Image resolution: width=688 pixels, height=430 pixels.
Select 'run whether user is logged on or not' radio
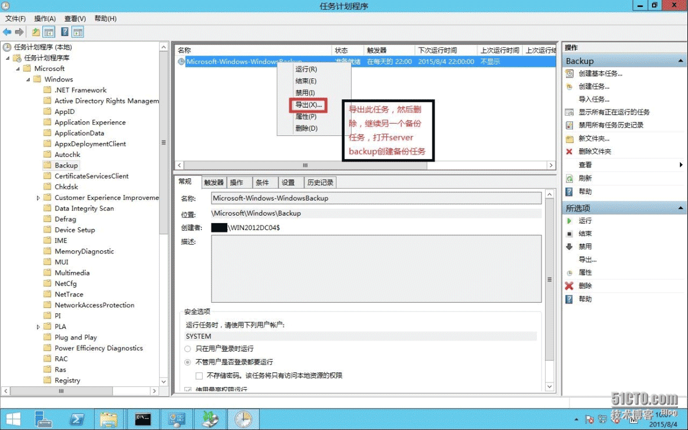coord(188,362)
